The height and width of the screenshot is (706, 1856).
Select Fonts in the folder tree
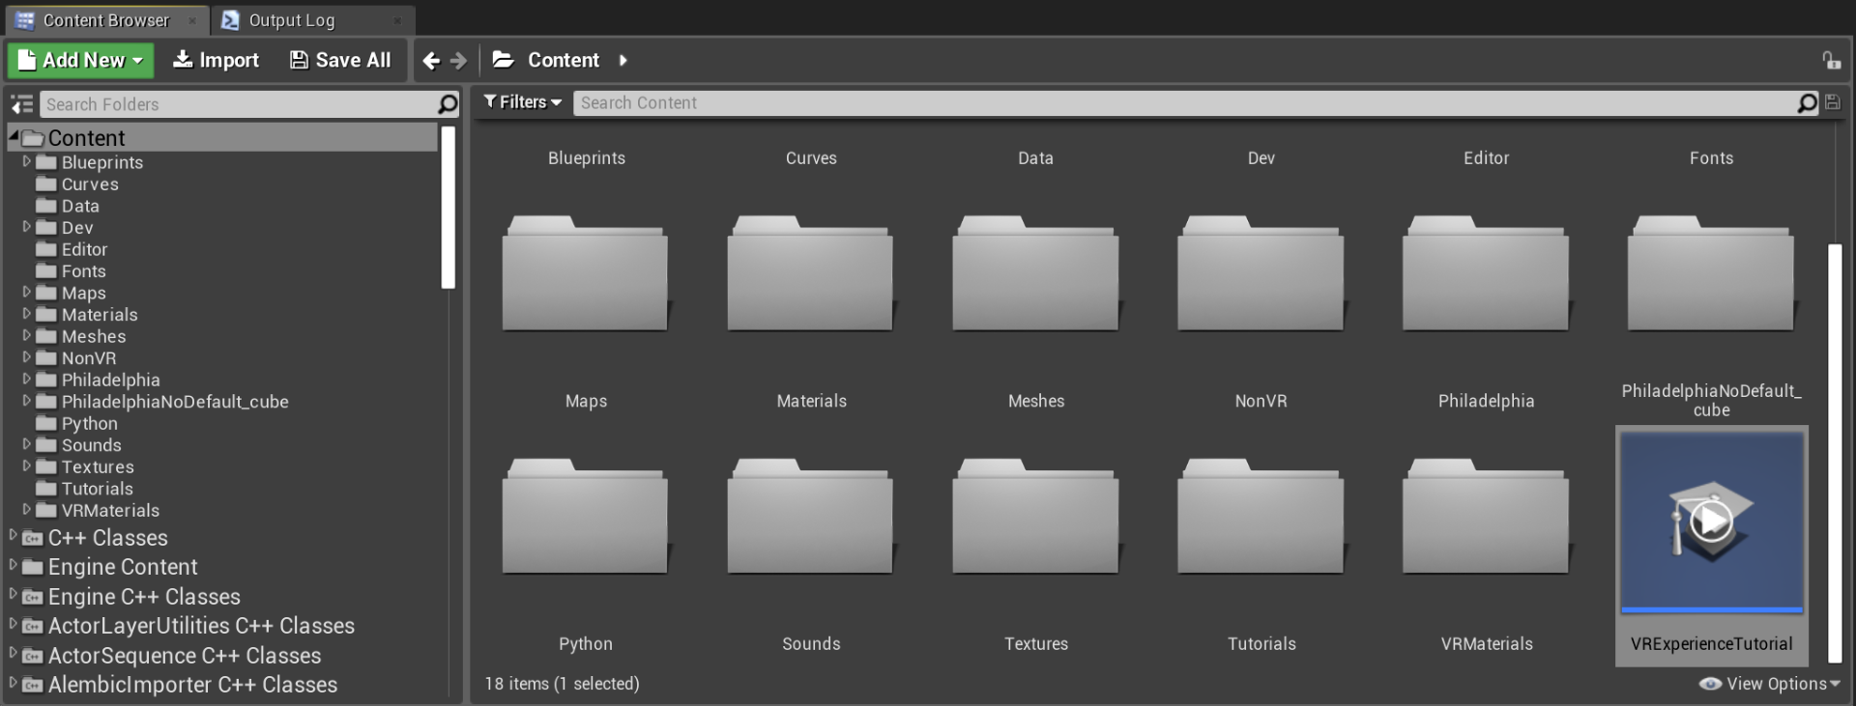click(x=84, y=271)
